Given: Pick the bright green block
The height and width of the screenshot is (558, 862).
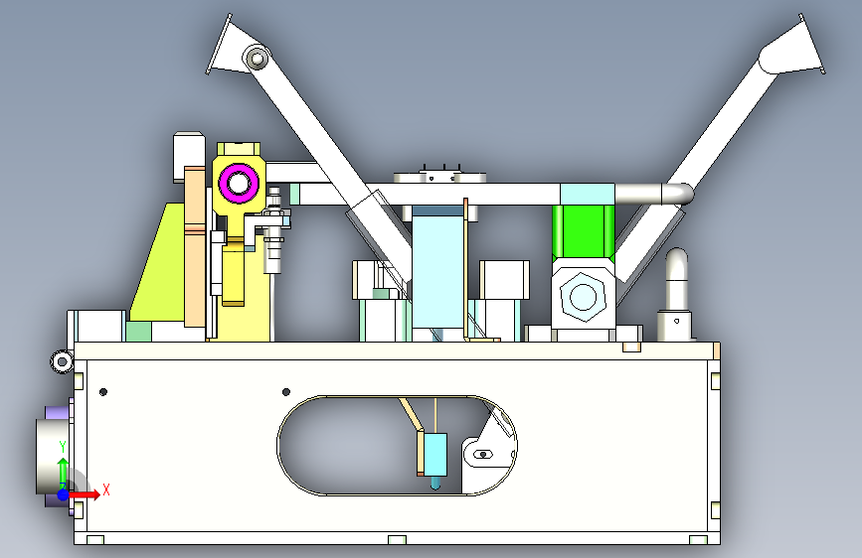Looking at the screenshot, I should pos(584,231).
